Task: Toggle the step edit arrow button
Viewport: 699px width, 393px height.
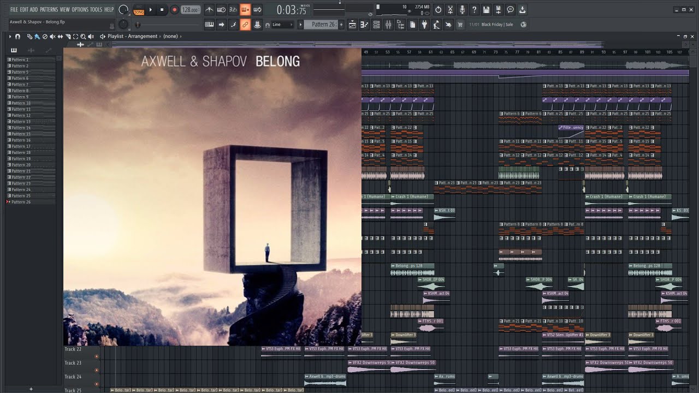Action: [x=221, y=25]
